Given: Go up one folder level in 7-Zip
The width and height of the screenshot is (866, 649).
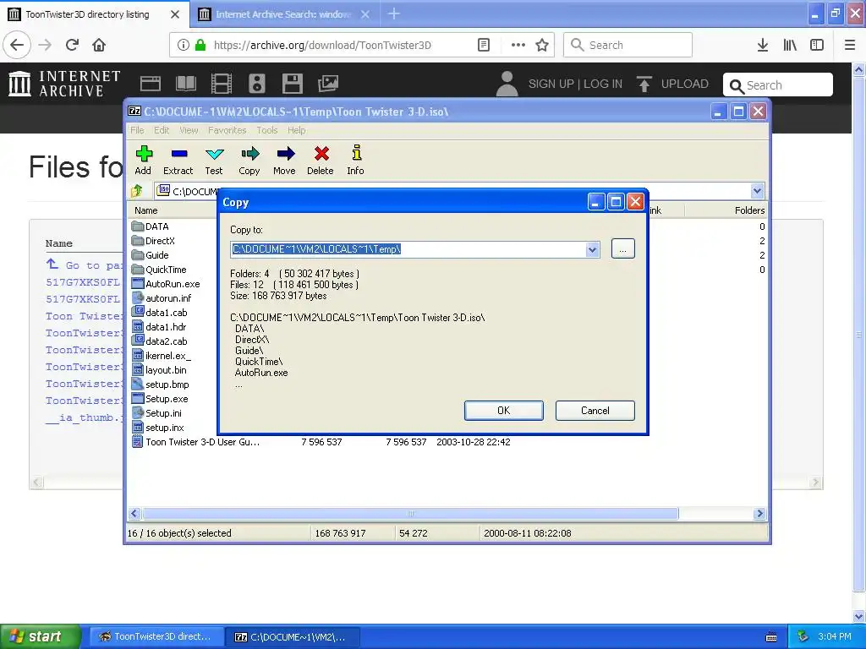Looking at the screenshot, I should pyautogui.click(x=137, y=191).
